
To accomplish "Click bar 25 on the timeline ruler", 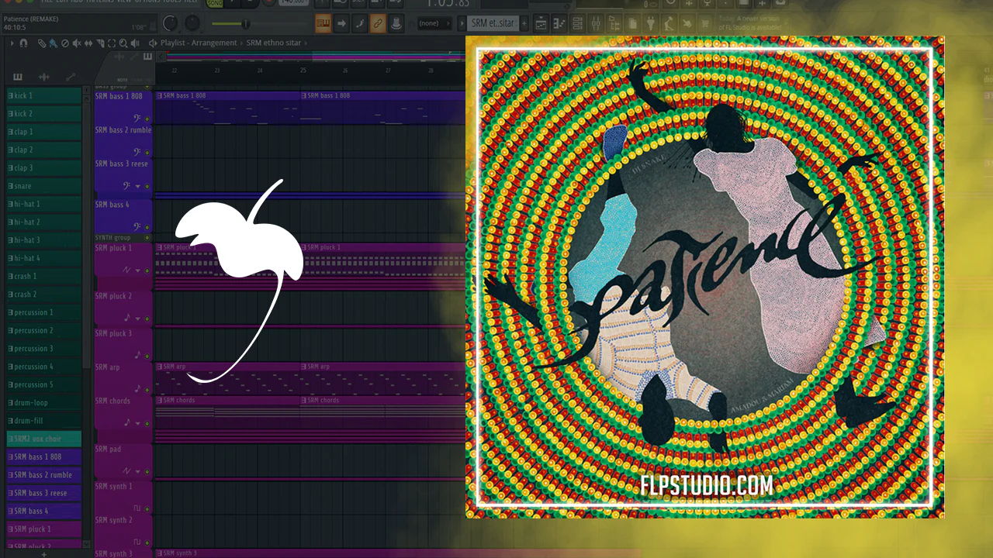I will click(303, 71).
